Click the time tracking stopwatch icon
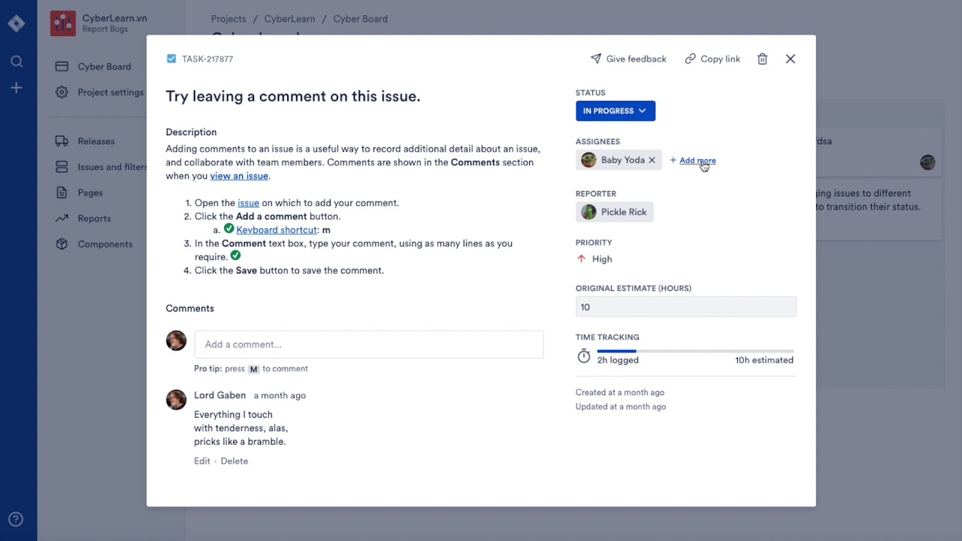The image size is (962, 541). click(584, 357)
